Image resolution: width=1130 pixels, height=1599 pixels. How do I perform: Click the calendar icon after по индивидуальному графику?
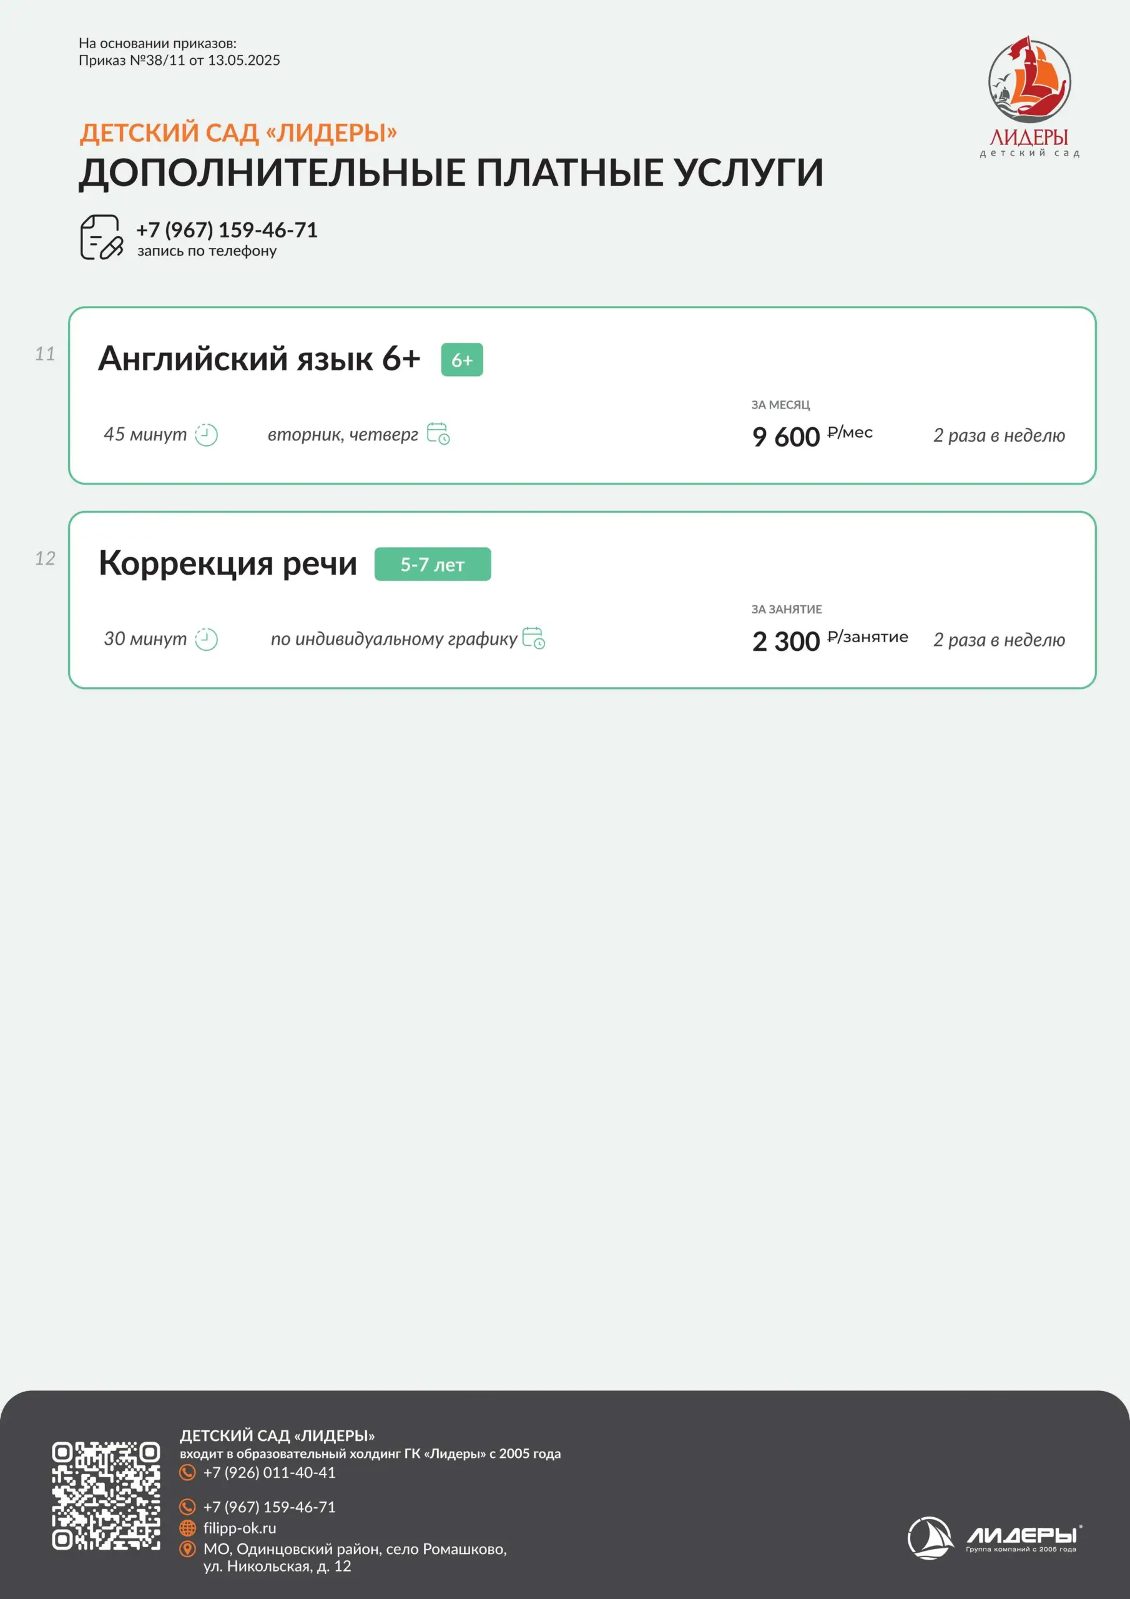pyautogui.click(x=533, y=638)
